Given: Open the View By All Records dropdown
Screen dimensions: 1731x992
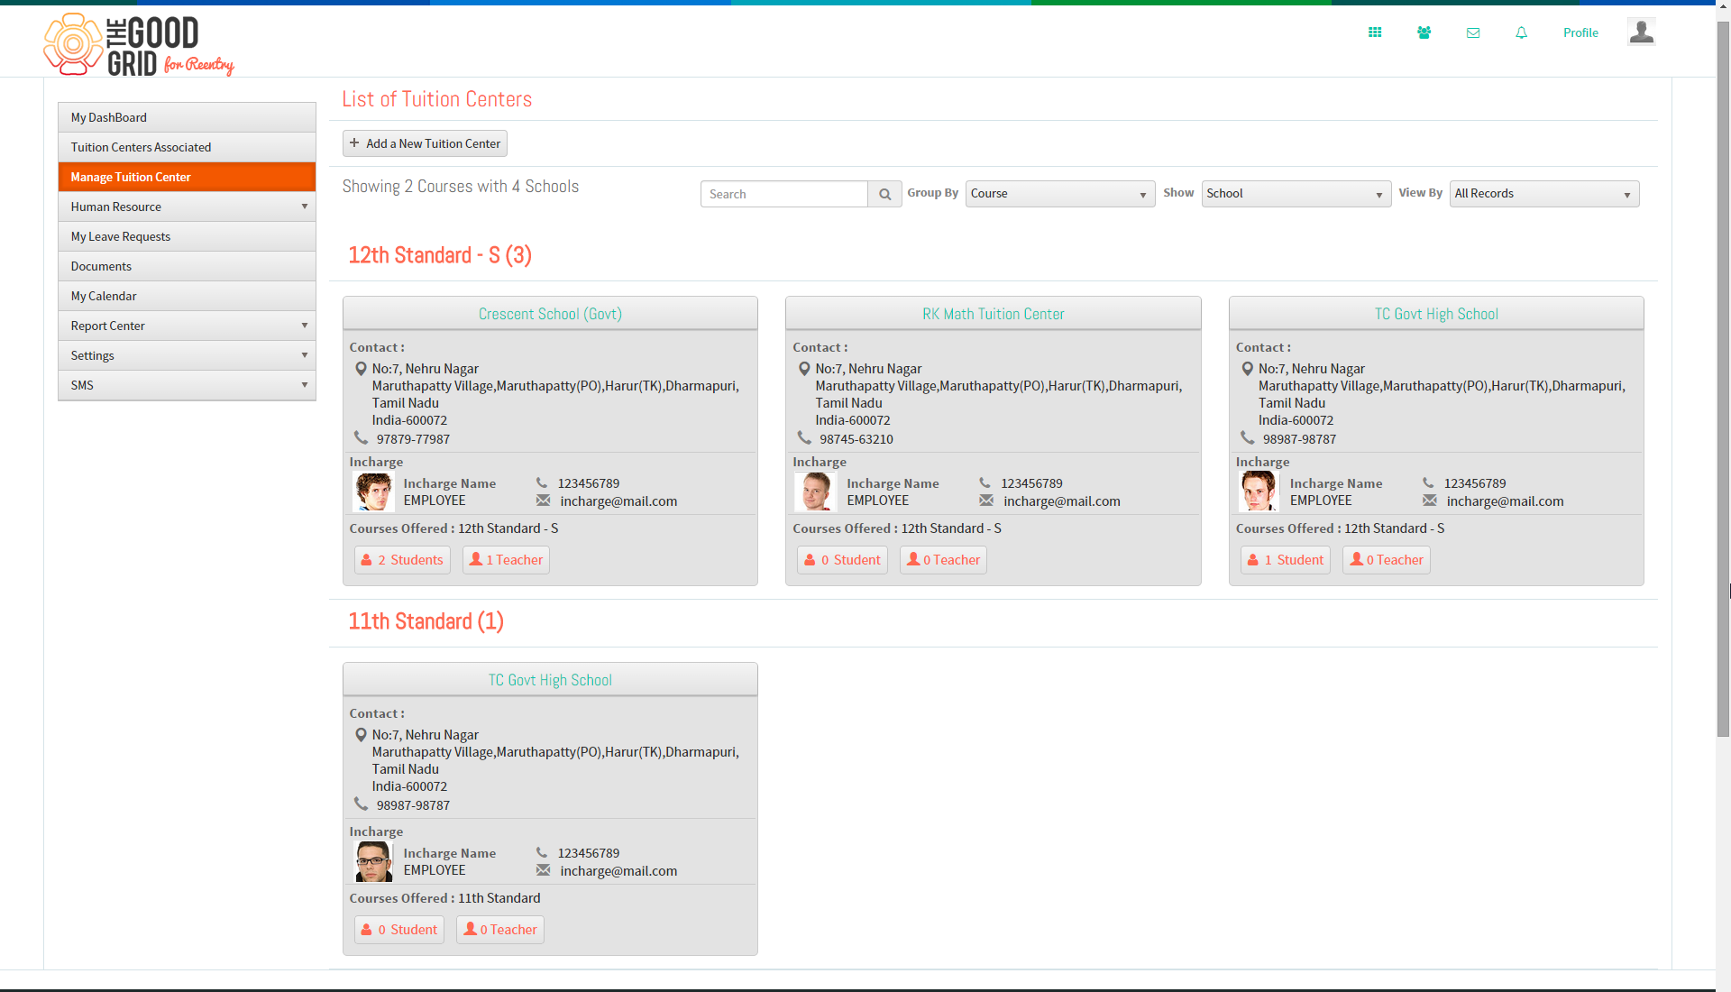Looking at the screenshot, I should click(x=1543, y=194).
